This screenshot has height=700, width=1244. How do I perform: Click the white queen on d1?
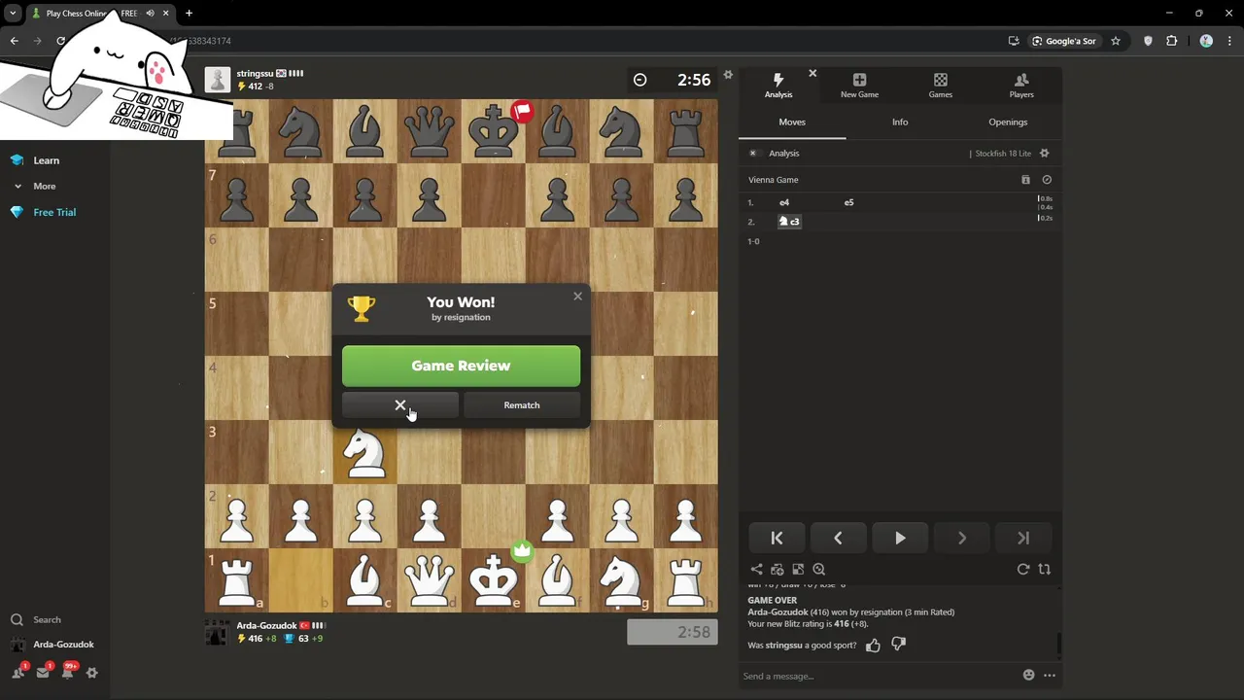point(429,580)
